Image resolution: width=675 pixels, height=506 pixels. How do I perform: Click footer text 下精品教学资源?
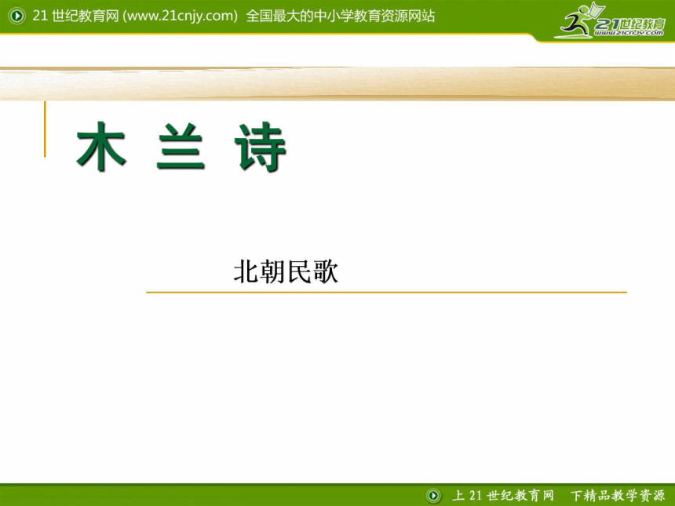(618, 496)
